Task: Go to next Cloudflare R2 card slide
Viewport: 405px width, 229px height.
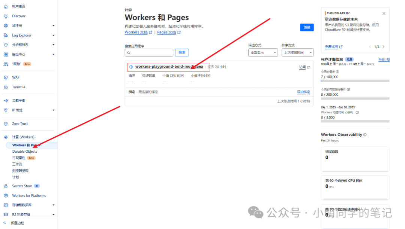Action: 383,47
